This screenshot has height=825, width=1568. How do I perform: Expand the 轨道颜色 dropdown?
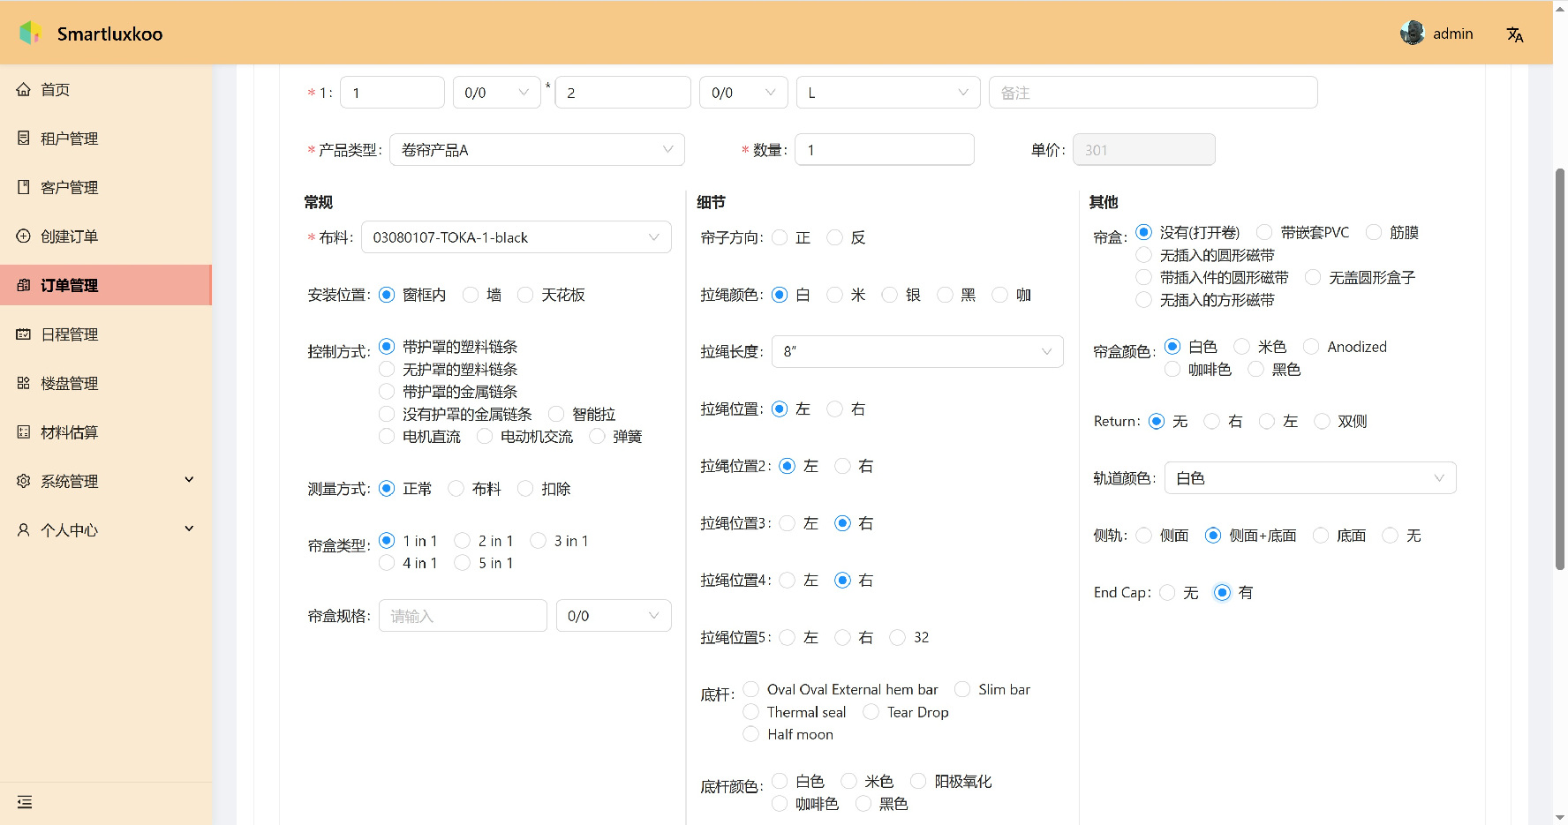(1309, 478)
